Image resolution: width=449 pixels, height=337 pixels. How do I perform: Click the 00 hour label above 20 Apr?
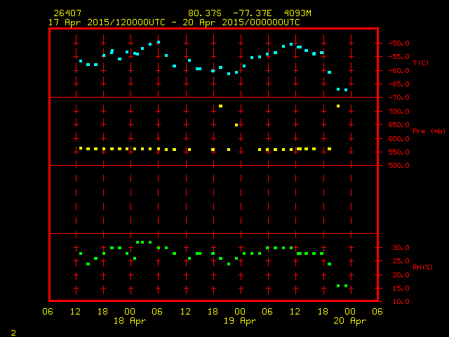(349, 312)
